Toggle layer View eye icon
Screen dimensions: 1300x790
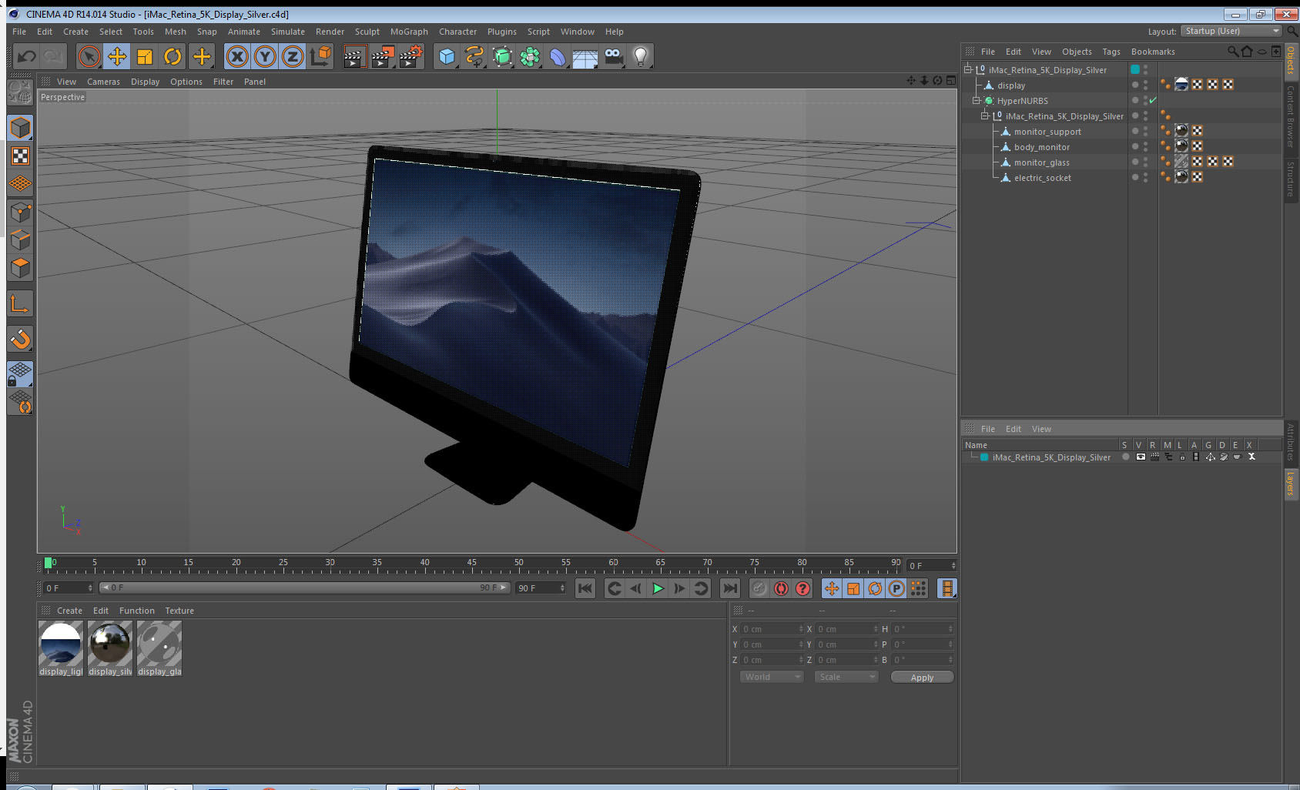point(1141,457)
